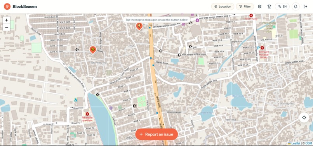Viewport: 313px width, 146px height.
Task: Open the Location selector
Action: tap(223, 7)
